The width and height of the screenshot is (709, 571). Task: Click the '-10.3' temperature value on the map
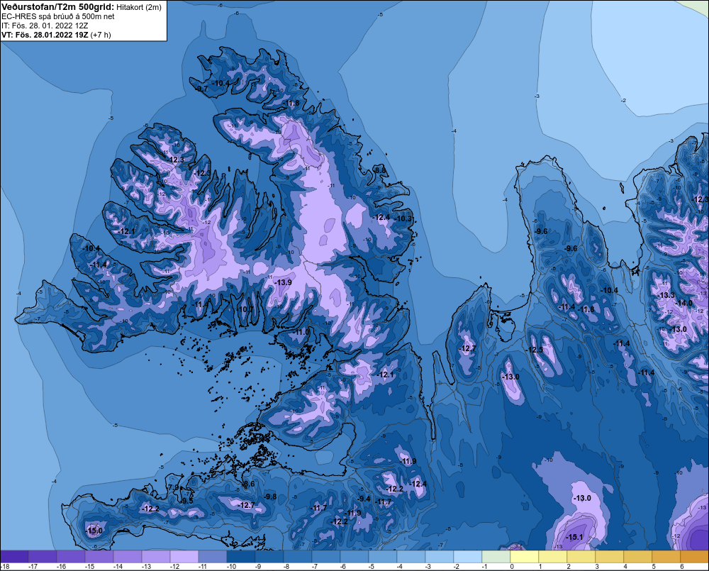(x=404, y=219)
